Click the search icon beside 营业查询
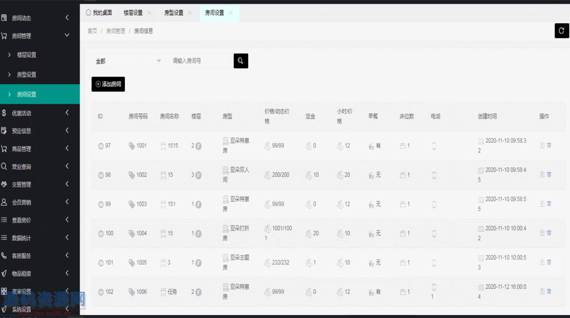The height and width of the screenshot is (318, 570). click(x=4, y=166)
